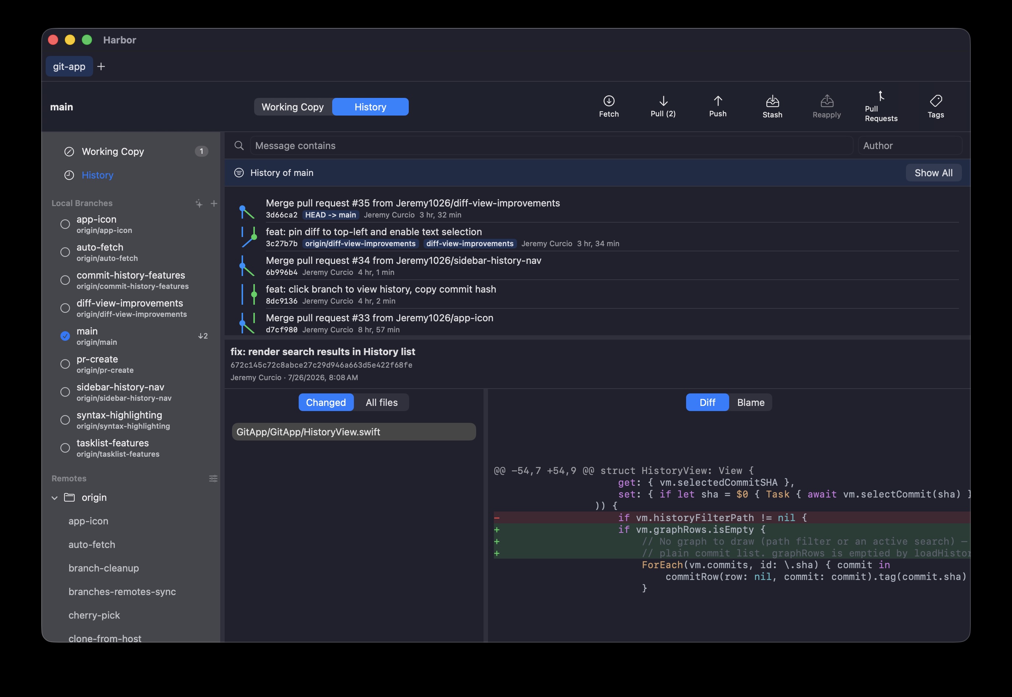Open the Stash action

coord(772,107)
